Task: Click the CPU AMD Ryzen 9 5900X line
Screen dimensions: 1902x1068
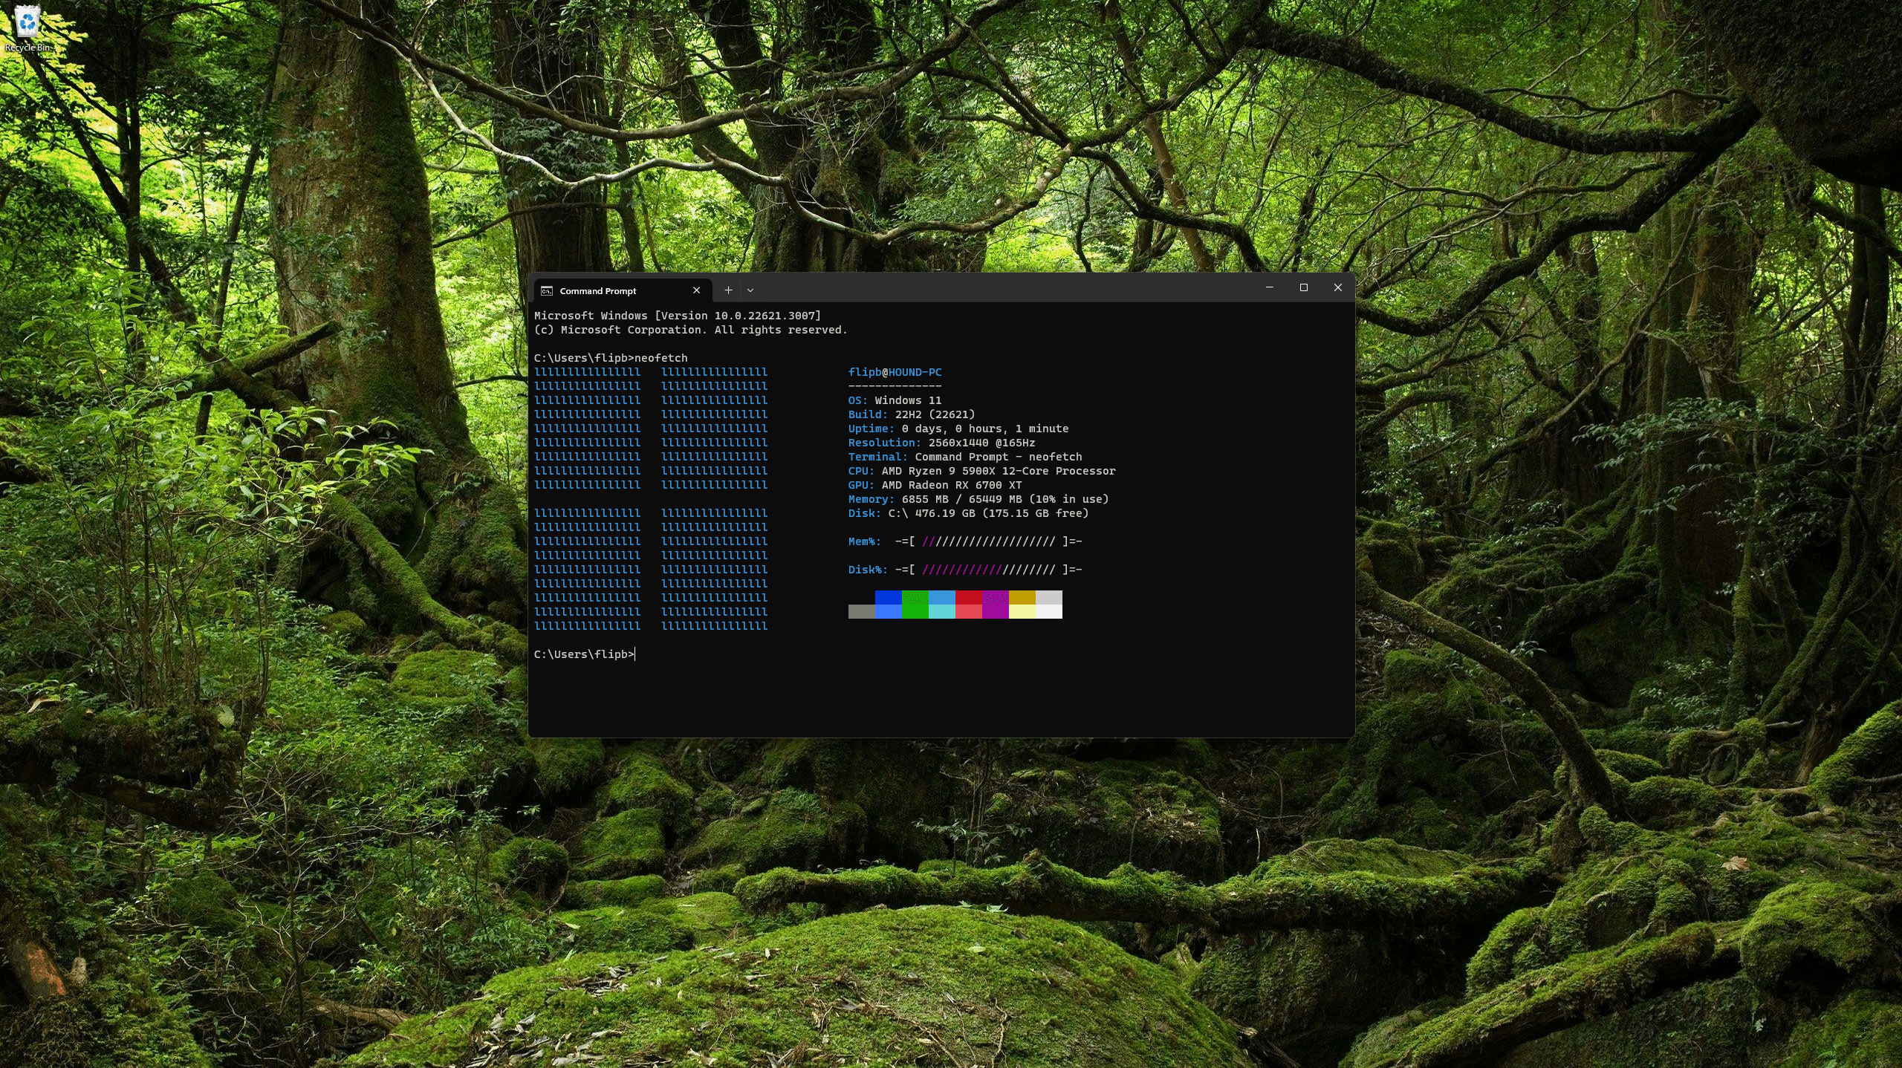Action: pos(981,471)
